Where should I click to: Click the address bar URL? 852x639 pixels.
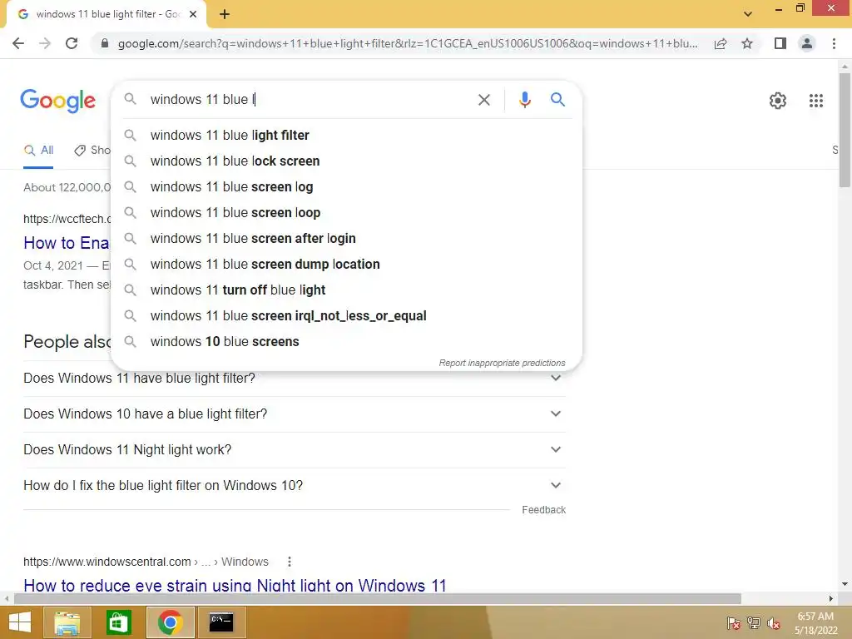[408, 43]
